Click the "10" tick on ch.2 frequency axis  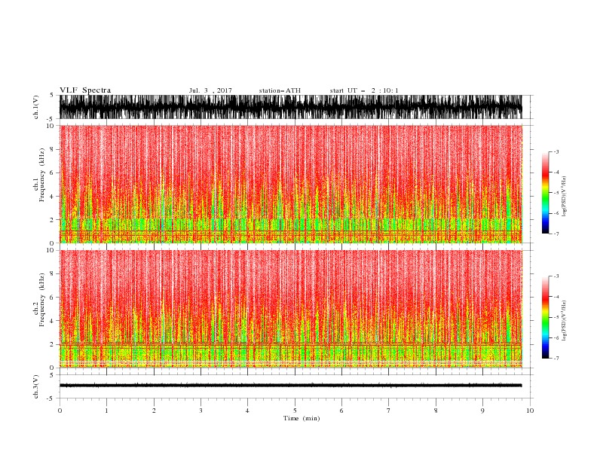click(x=51, y=251)
